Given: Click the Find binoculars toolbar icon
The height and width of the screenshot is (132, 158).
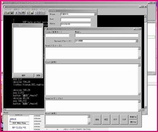Looking at the screenshot, I should [x=32, y=13].
